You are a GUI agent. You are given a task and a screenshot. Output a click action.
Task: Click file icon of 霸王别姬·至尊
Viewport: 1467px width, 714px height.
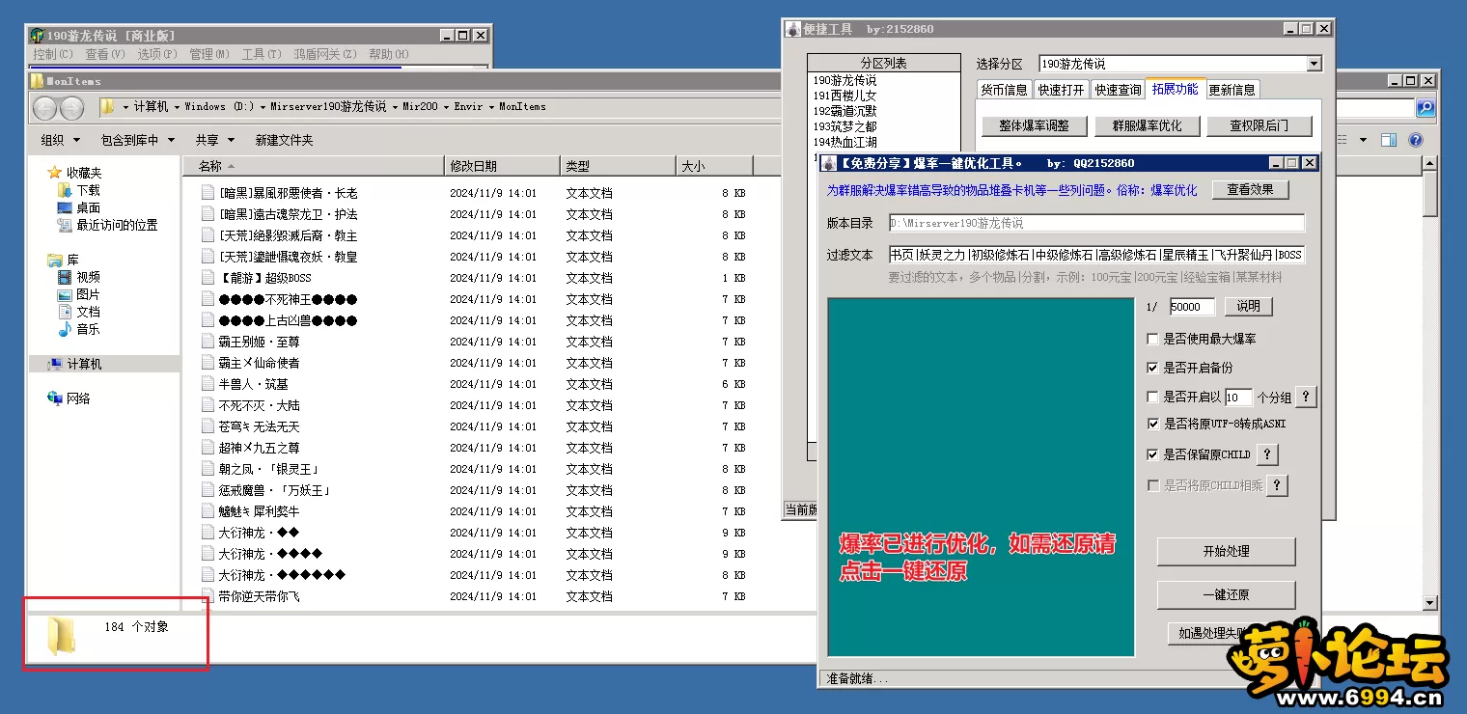[x=208, y=341]
